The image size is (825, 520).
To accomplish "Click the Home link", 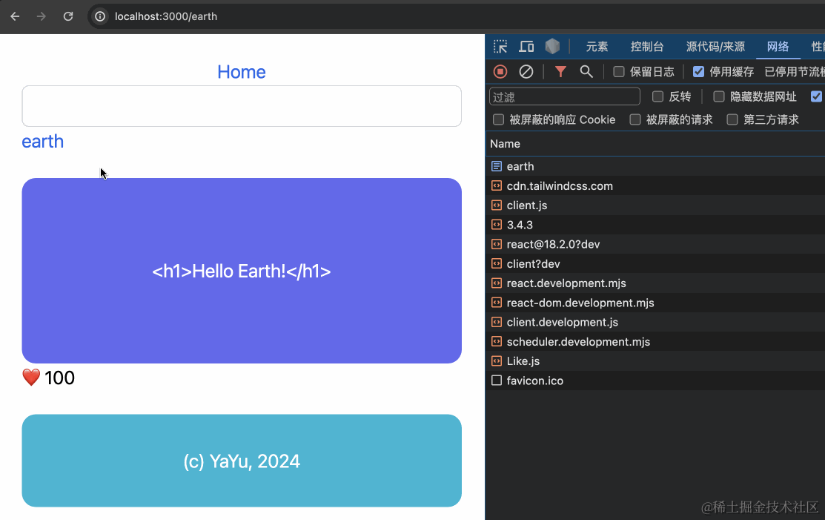I will (x=241, y=72).
